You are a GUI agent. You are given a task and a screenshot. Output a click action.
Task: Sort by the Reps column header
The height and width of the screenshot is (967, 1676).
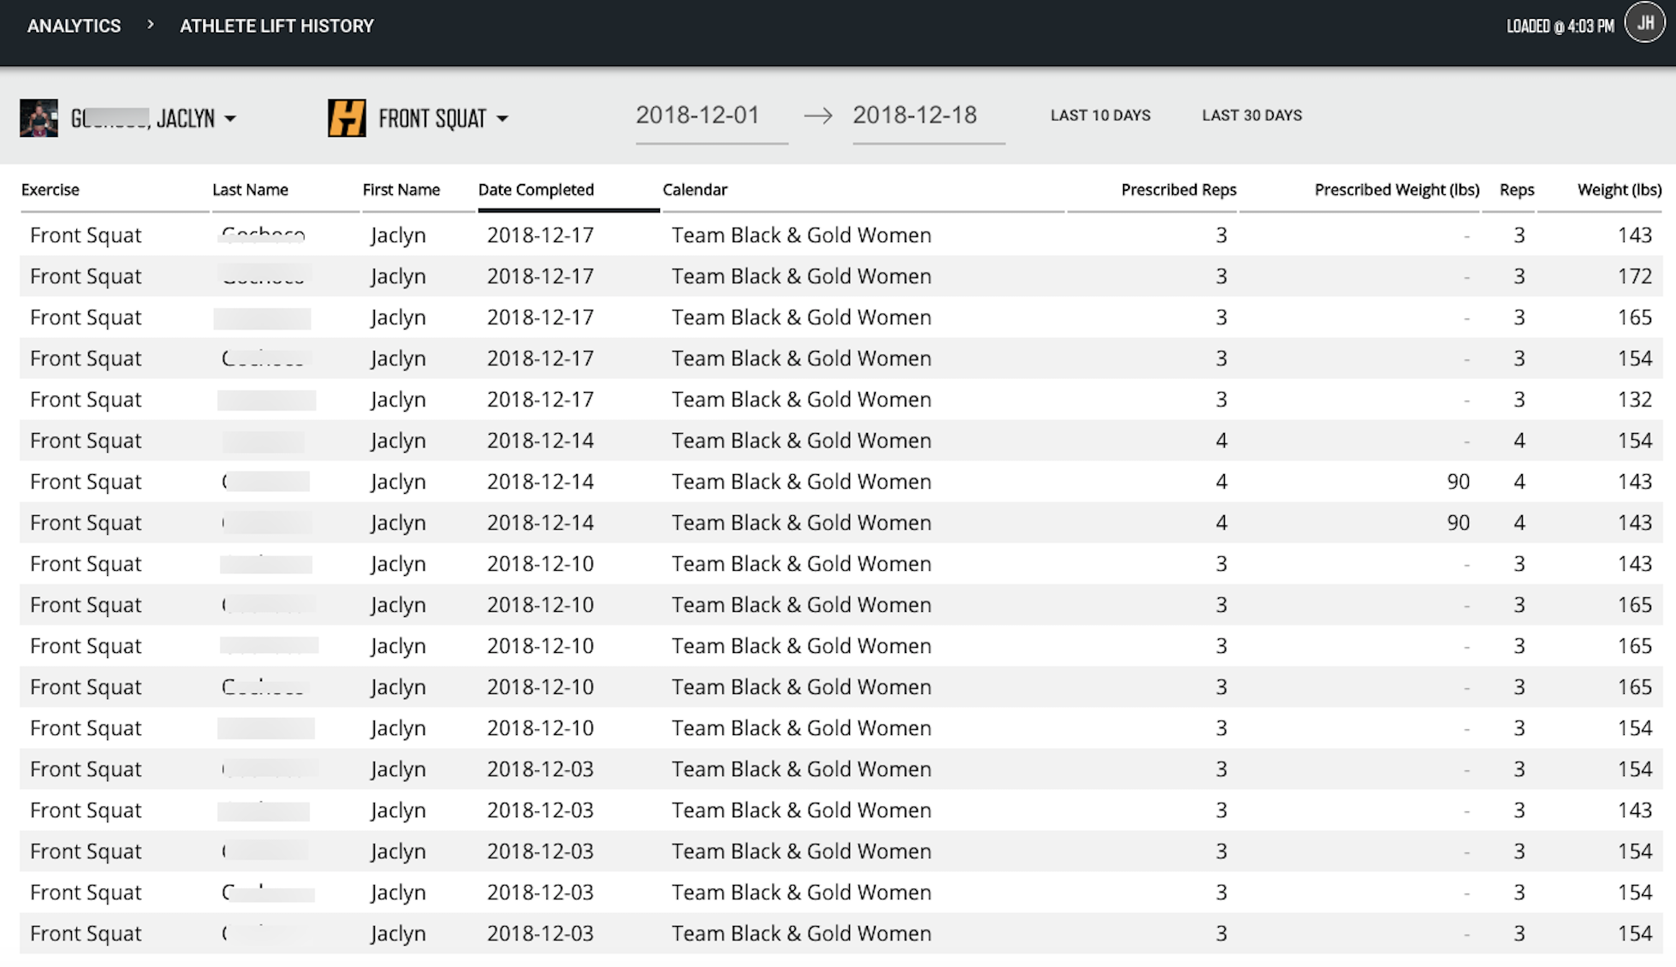[x=1517, y=190]
